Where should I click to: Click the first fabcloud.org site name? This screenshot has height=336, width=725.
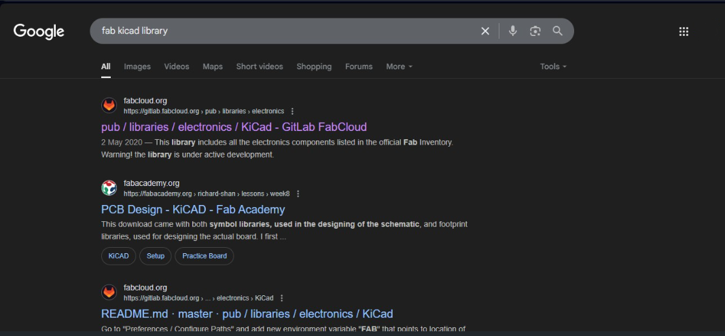[145, 100]
